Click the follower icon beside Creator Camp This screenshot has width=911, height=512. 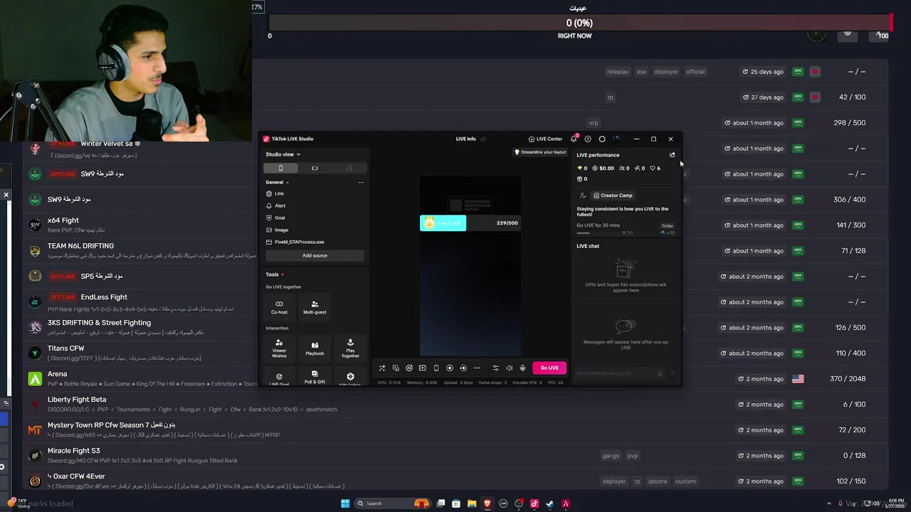point(583,196)
